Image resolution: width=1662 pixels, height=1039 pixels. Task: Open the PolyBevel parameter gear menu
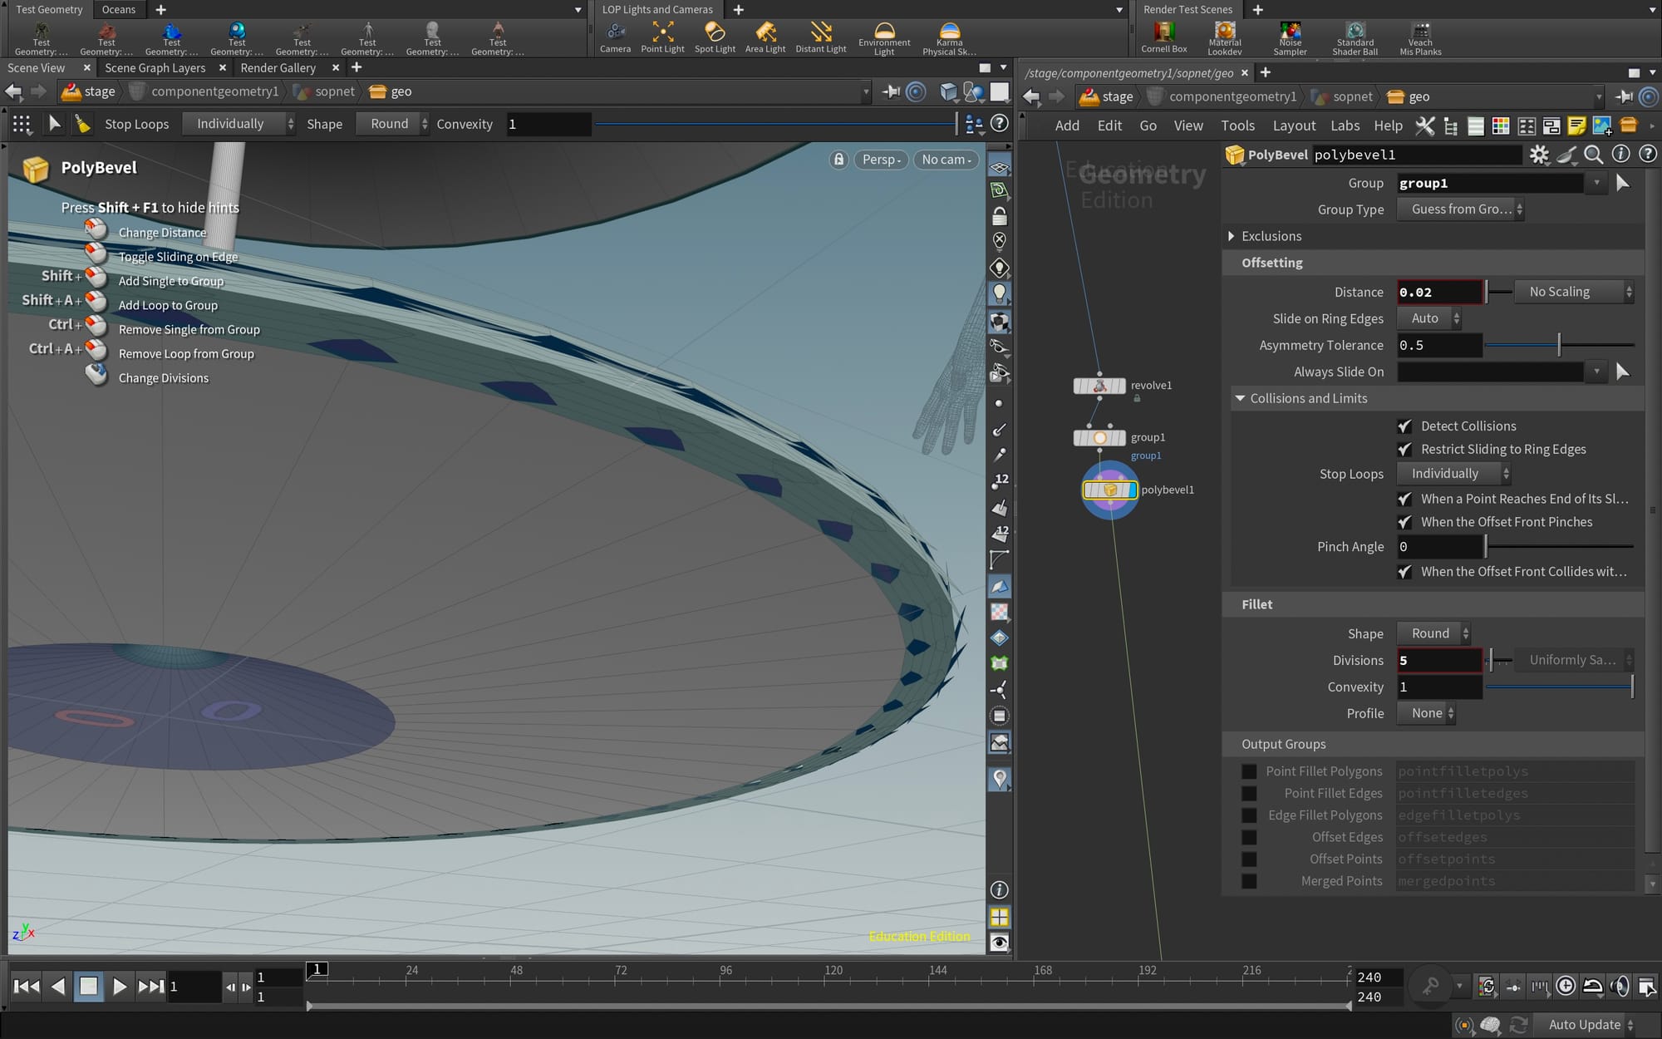1539,155
